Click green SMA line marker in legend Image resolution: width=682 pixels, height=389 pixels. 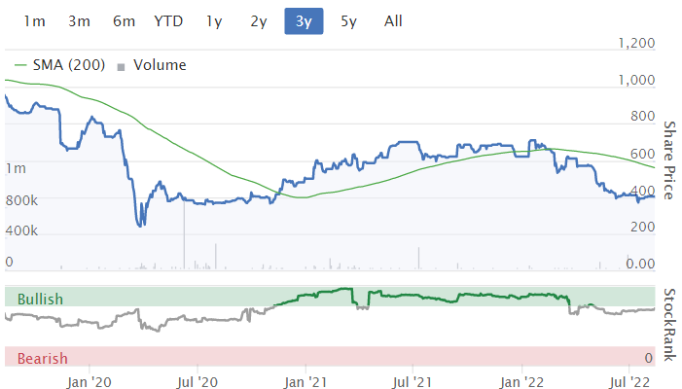click(x=19, y=66)
